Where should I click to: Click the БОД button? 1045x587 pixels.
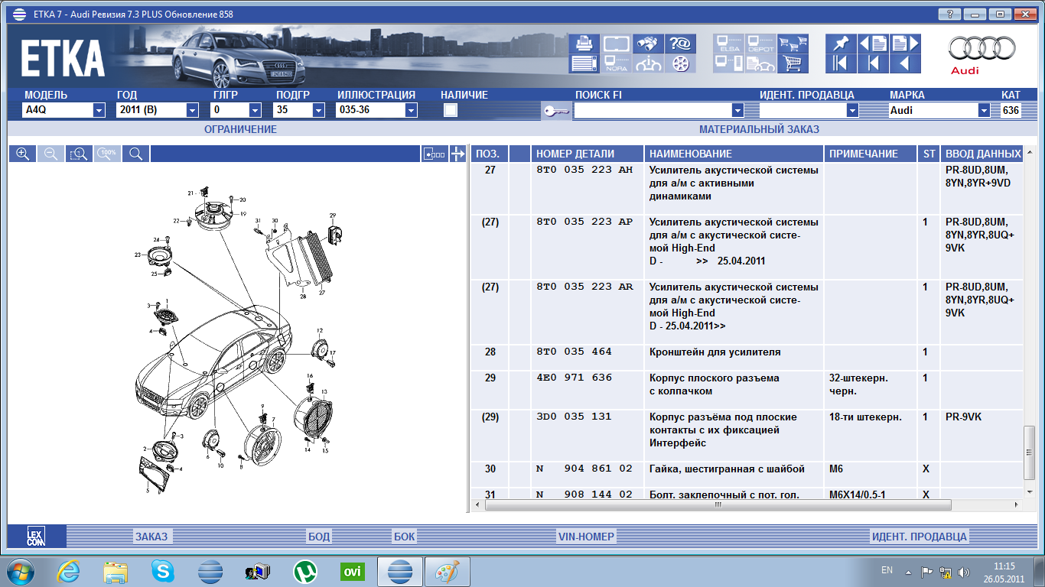(x=319, y=537)
